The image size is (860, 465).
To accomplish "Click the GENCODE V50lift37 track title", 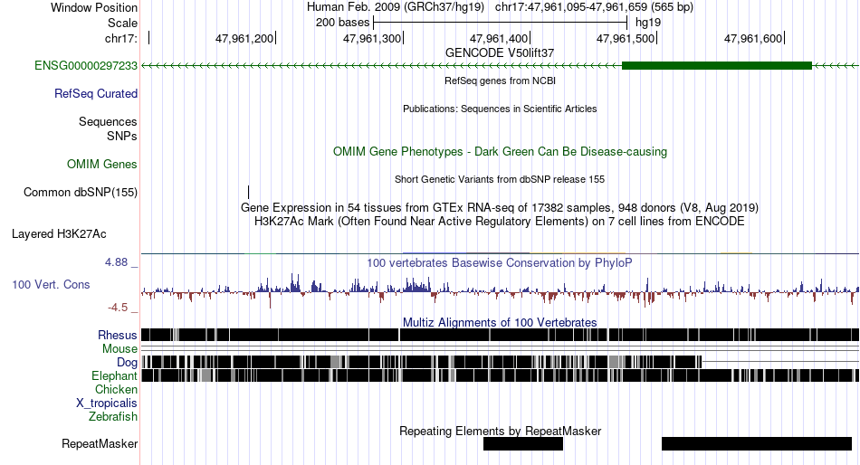I will coord(500,53).
